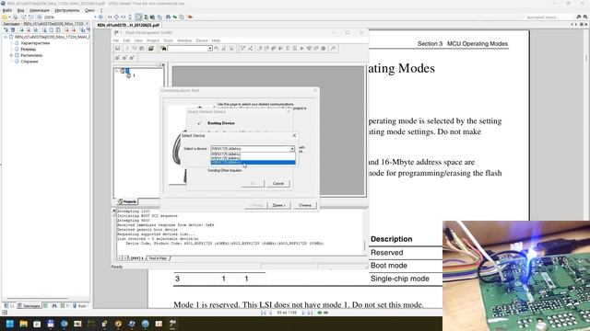Open the FDT toolbar combo box dropdown

point(209,49)
